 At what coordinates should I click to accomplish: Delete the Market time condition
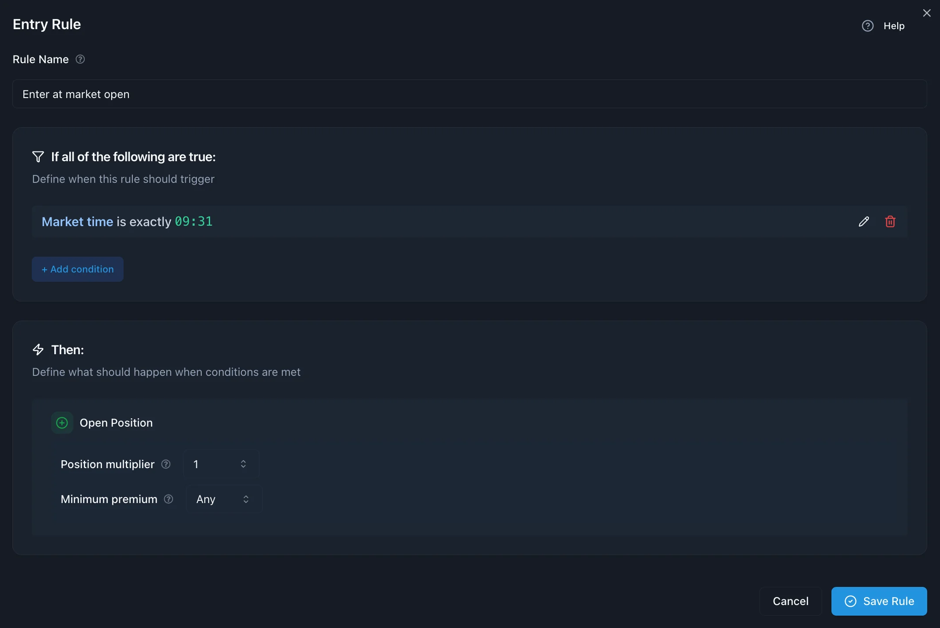(x=890, y=222)
